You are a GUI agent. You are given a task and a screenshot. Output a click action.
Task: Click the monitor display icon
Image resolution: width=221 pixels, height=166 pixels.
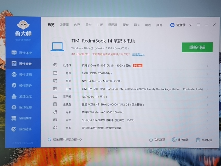tap(55, 97)
